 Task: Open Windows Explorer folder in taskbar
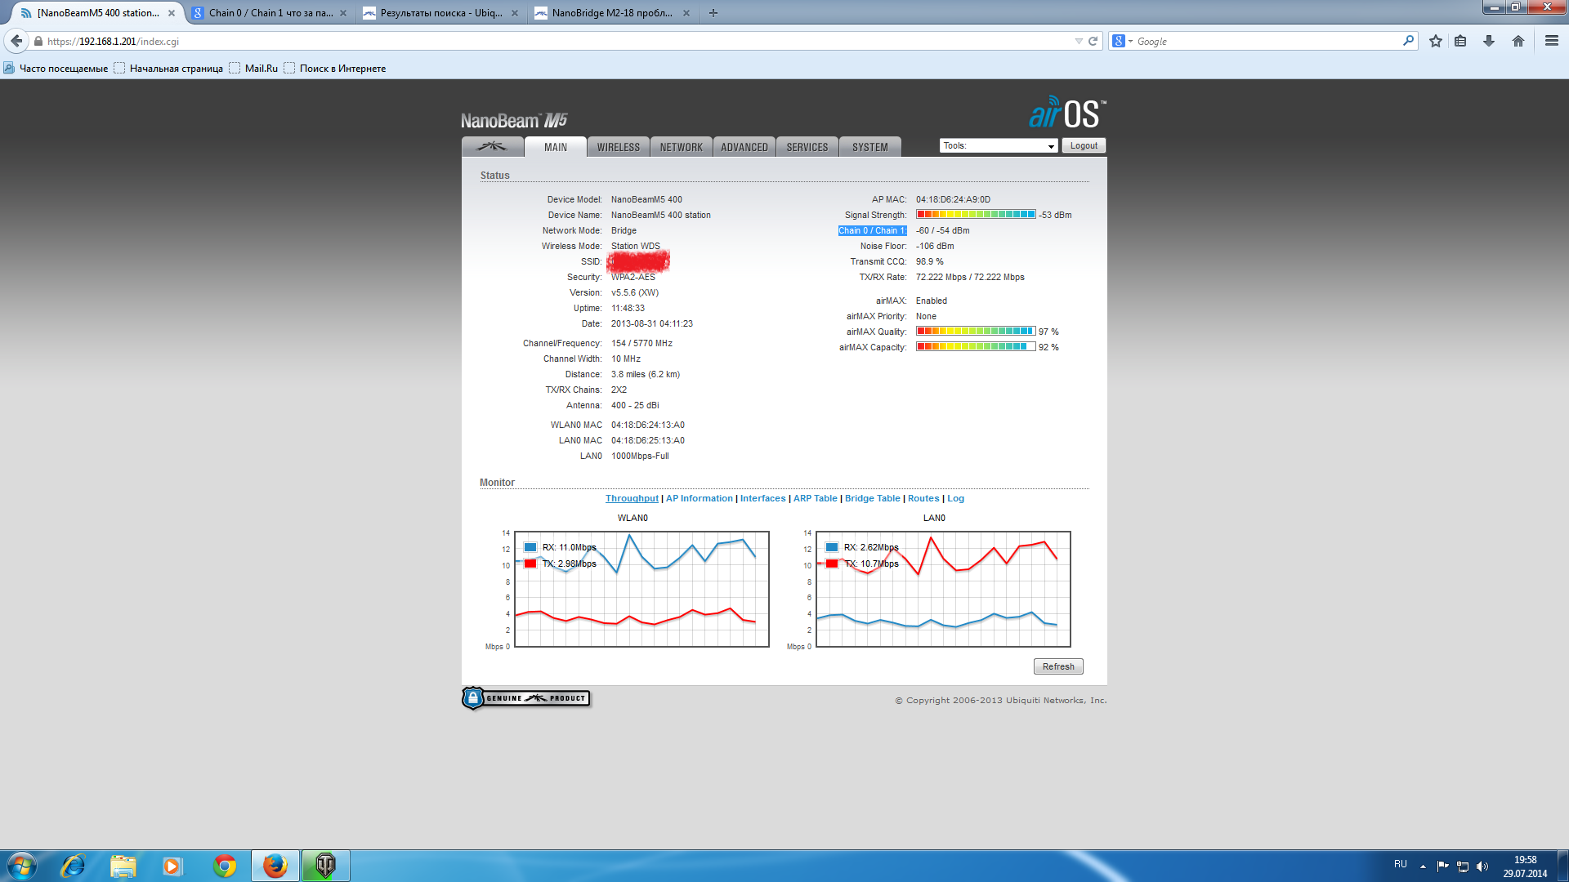tap(123, 866)
